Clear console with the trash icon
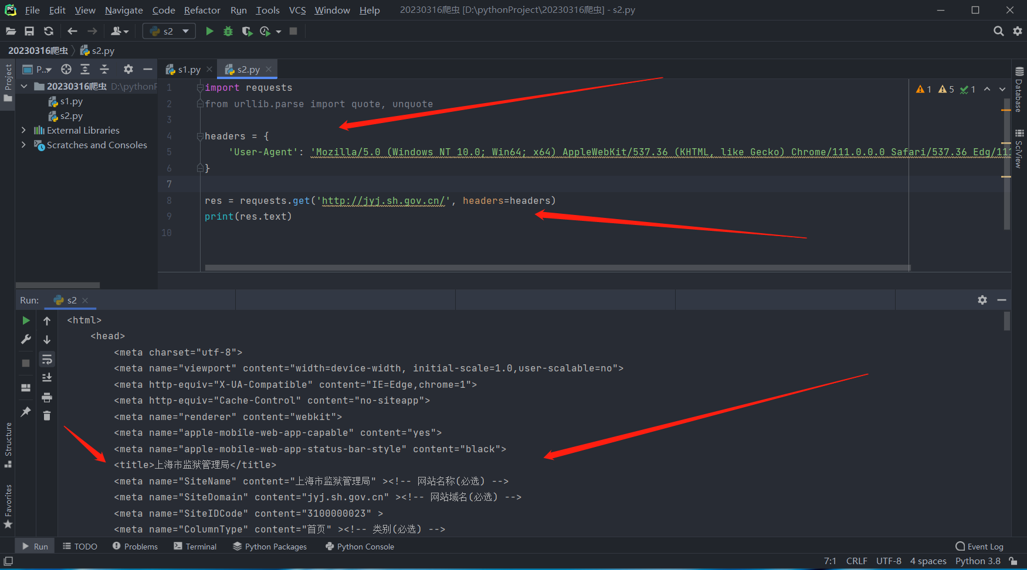The width and height of the screenshot is (1027, 570). (47, 415)
